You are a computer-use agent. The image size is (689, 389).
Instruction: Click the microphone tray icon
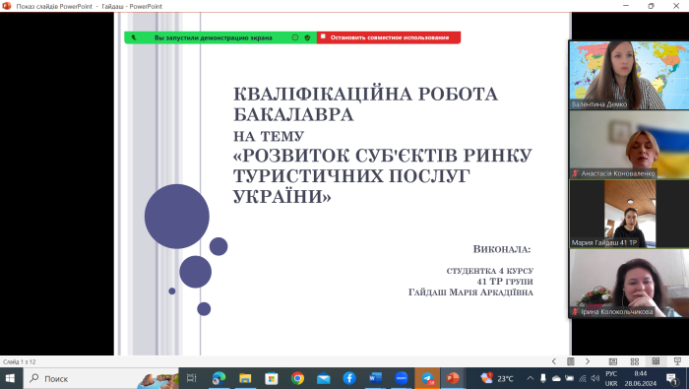[x=543, y=378]
